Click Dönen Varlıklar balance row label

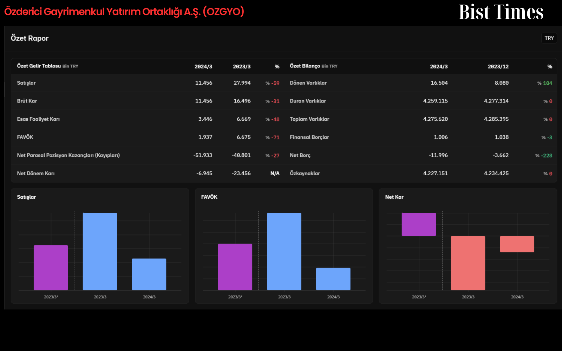[x=308, y=83]
